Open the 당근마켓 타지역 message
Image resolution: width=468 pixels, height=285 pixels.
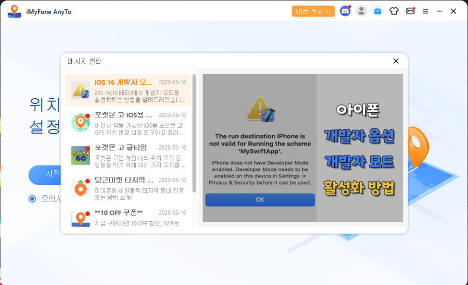pyautogui.click(x=128, y=188)
